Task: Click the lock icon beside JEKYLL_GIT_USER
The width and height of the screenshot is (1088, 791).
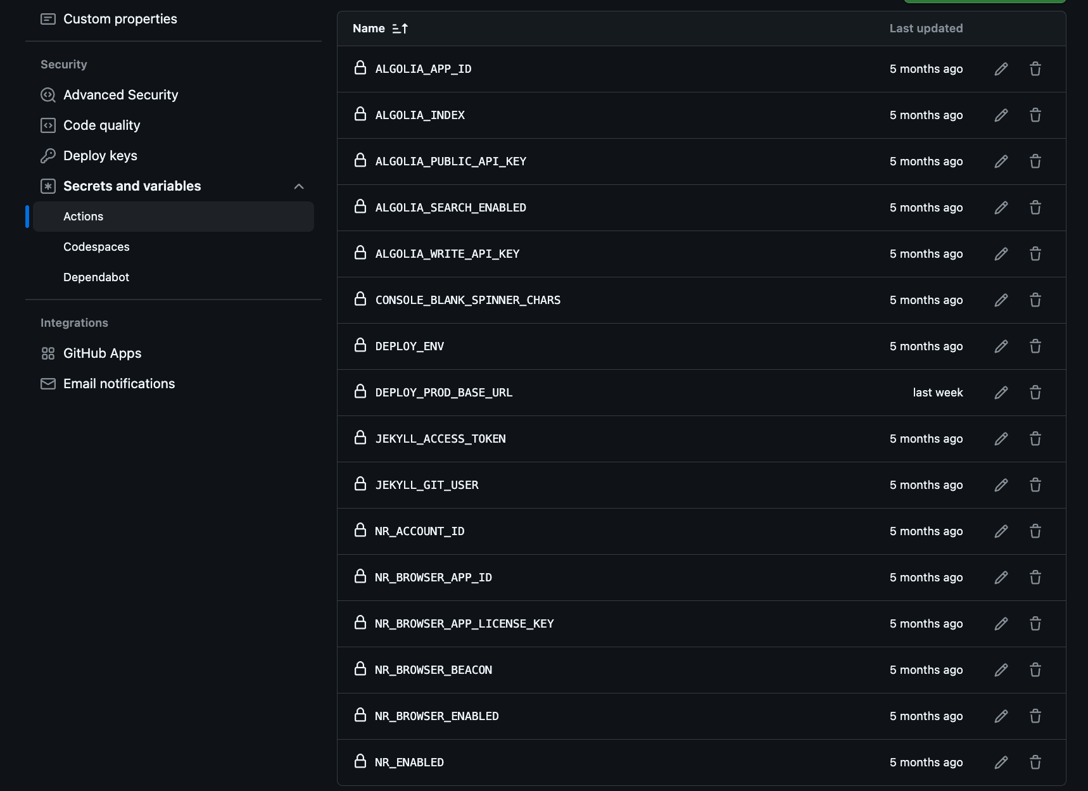Action: click(360, 484)
